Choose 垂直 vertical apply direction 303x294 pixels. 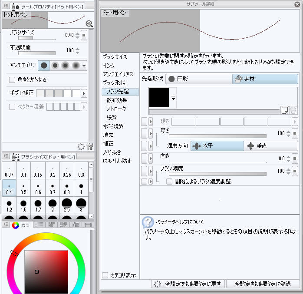[271, 146]
